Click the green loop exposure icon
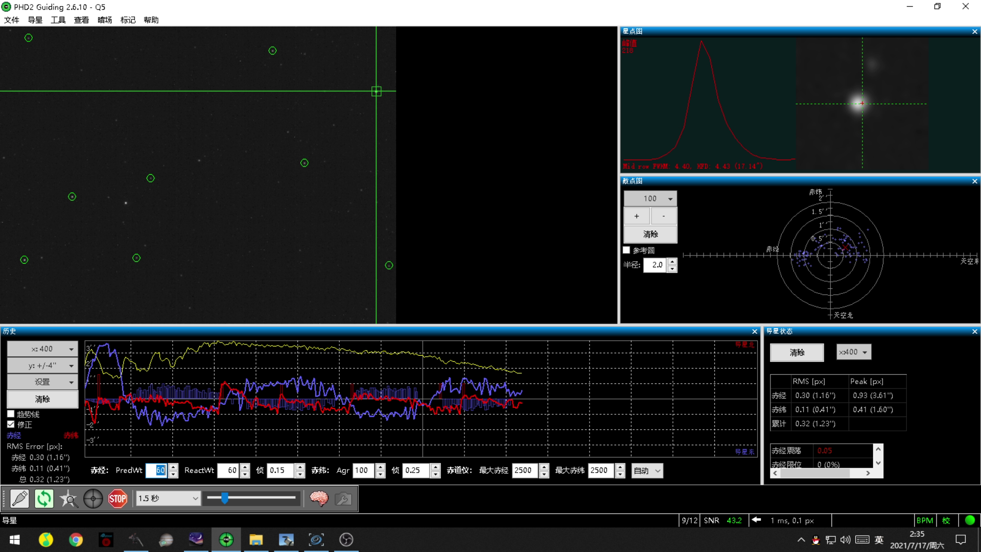 click(x=44, y=498)
